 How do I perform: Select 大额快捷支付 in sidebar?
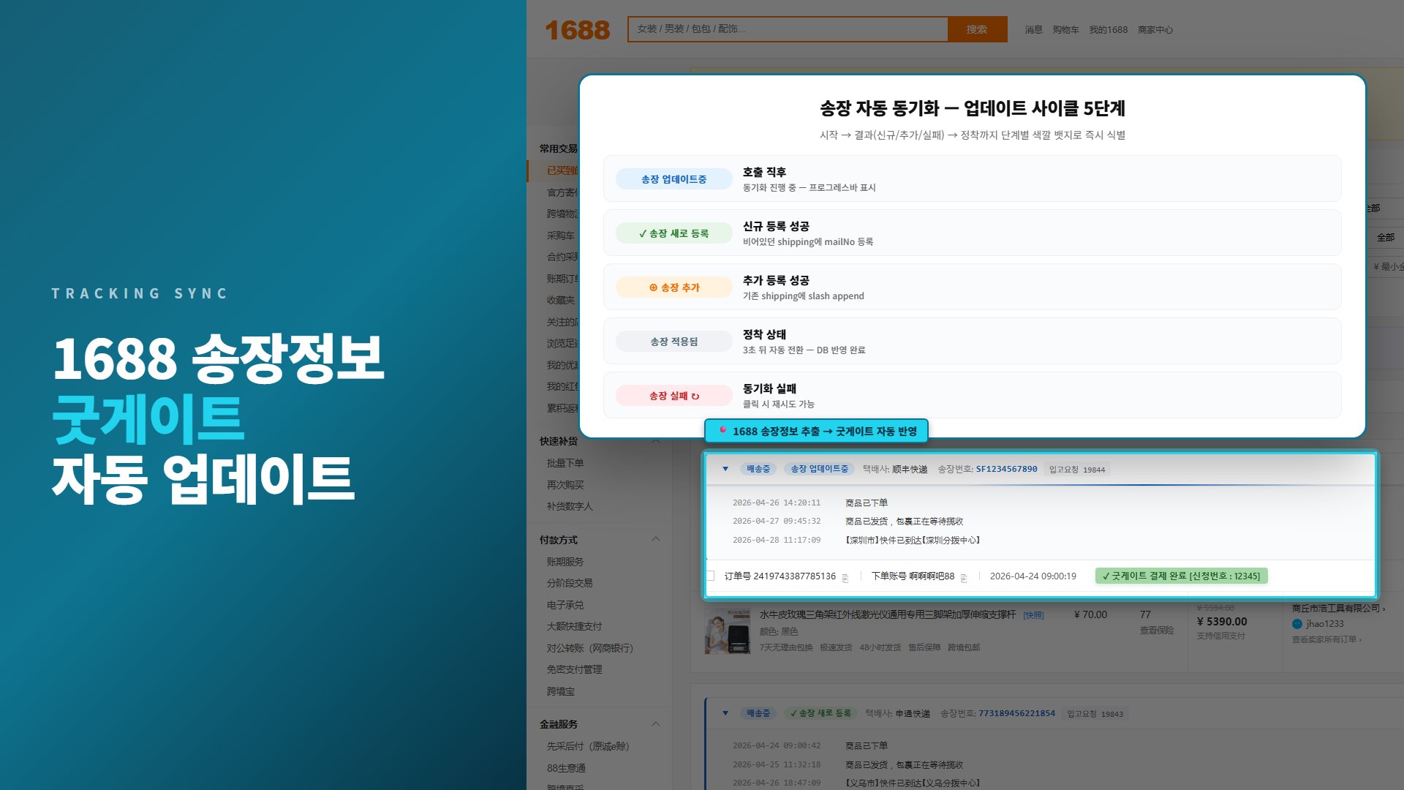coord(574,626)
